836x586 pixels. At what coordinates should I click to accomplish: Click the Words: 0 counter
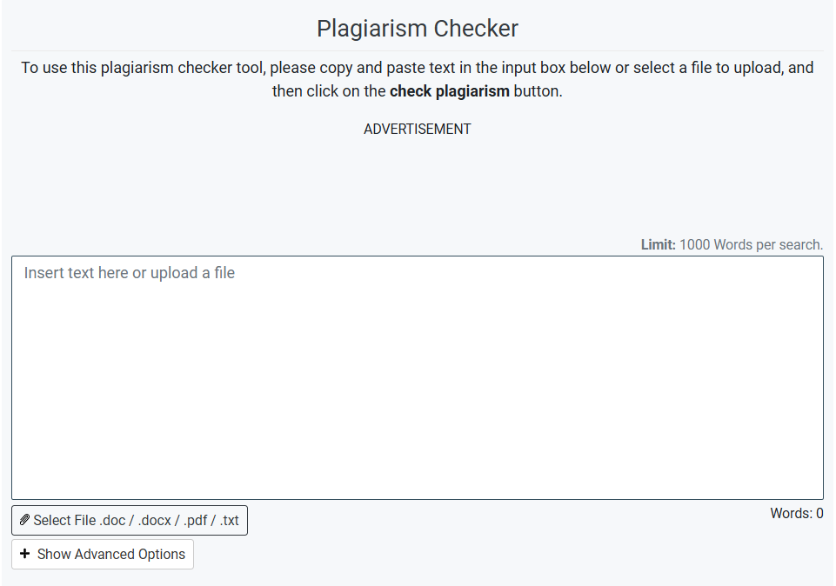click(796, 513)
